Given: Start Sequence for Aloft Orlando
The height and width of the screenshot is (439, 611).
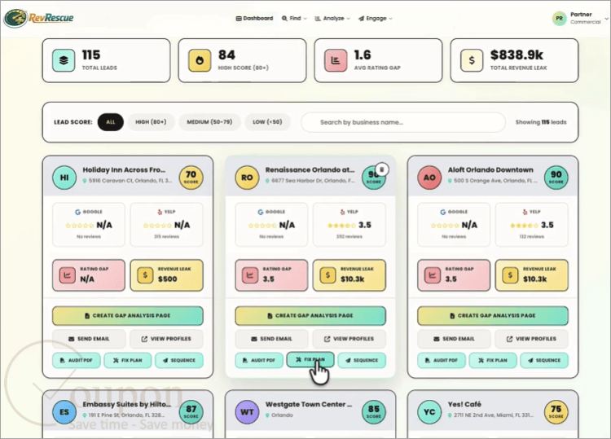Looking at the screenshot, I should pyautogui.click(x=544, y=360).
